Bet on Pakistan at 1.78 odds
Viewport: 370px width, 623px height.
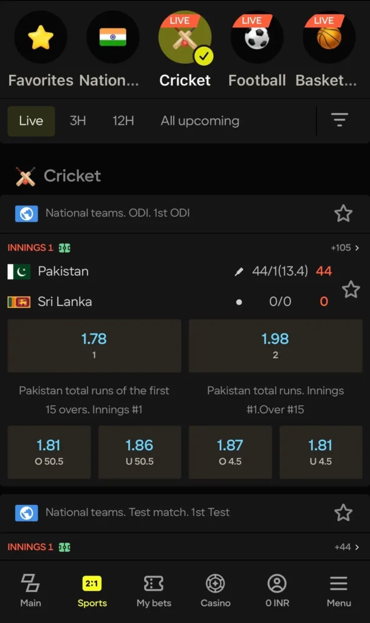(94, 346)
